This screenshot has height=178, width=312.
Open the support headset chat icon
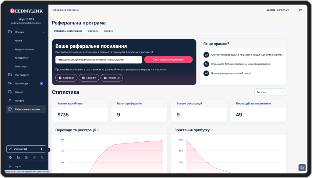(x=302, y=168)
